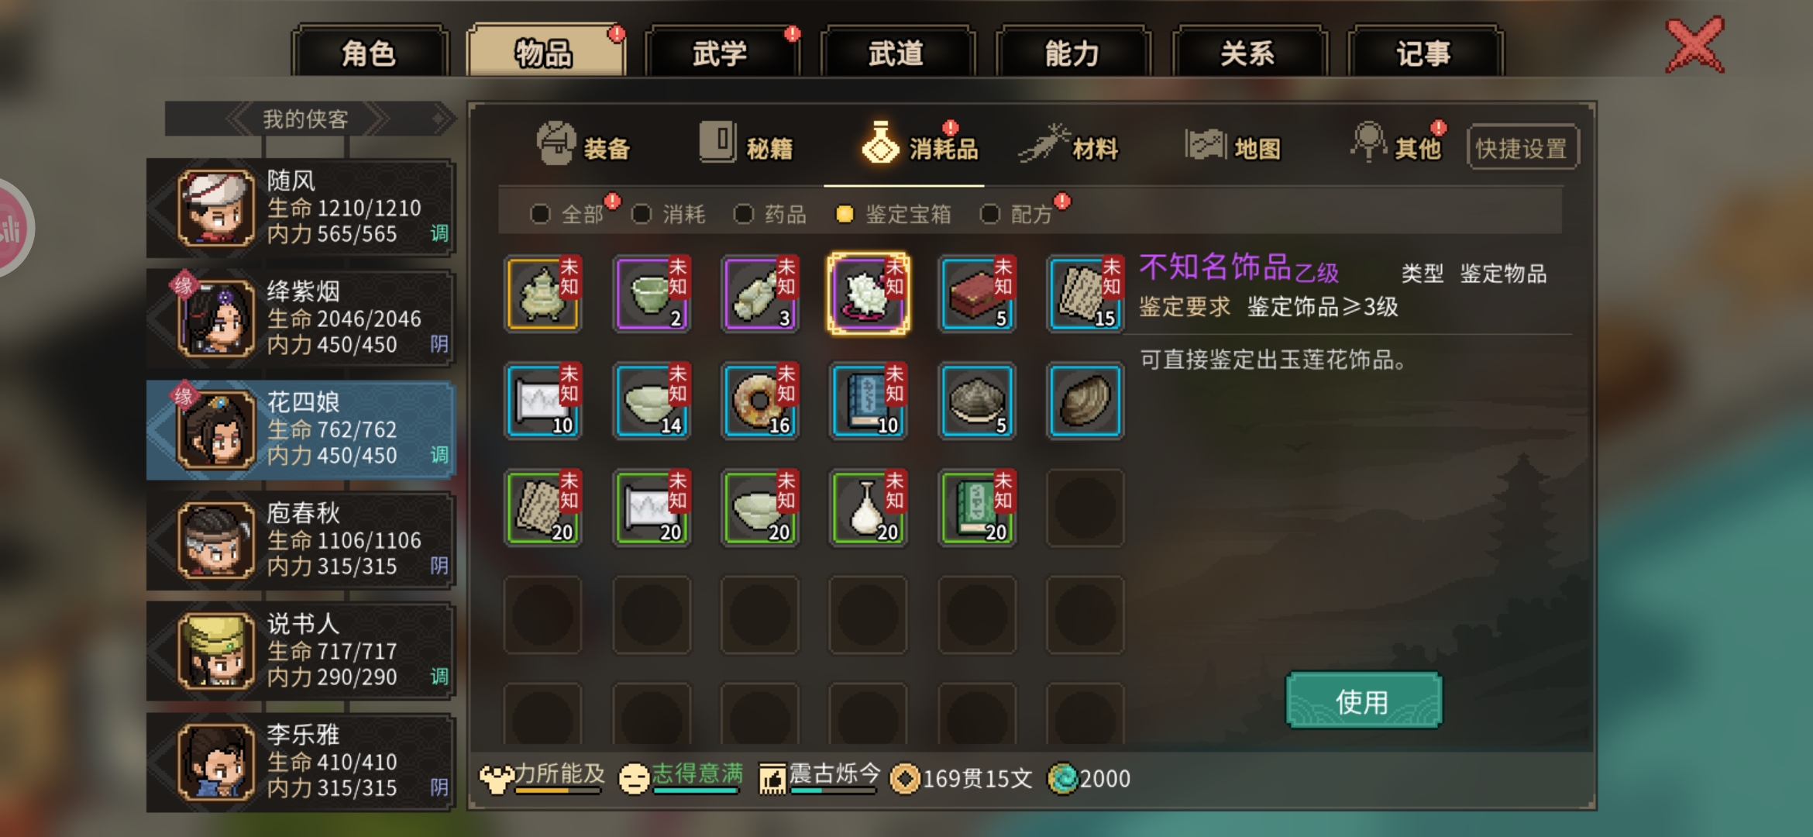1813x837 pixels.
Task: Select the 药品 filter radio button
Action: pyautogui.click(x=743, y=214)
